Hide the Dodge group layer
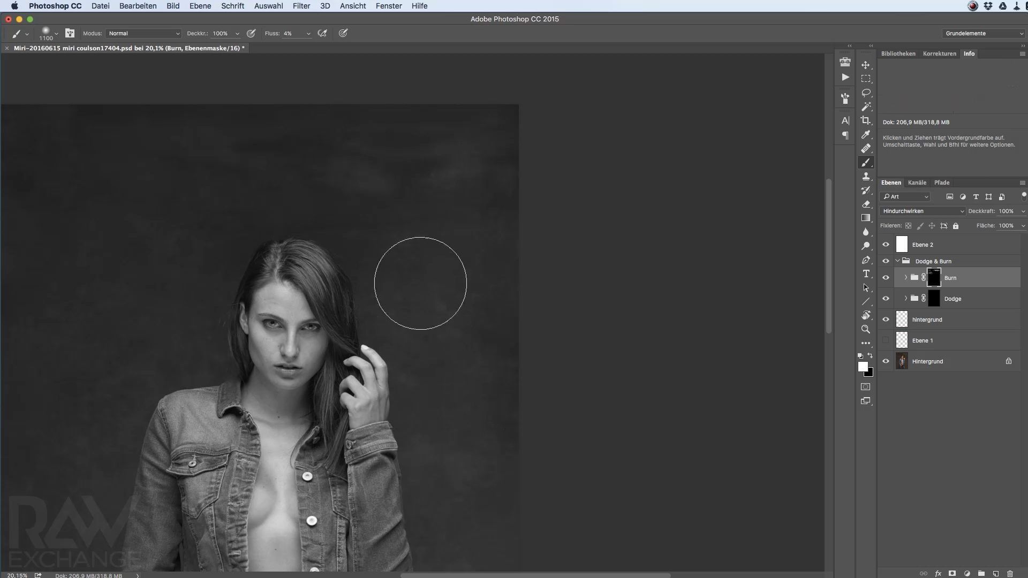Screen dimensions: 1028x578 (x=886, y=299)
